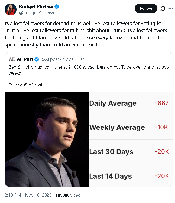The height and width of the screenshot is (203, 175).
Task: Click the @AFpost mention after Follow:
Action: tap(33, 85)
